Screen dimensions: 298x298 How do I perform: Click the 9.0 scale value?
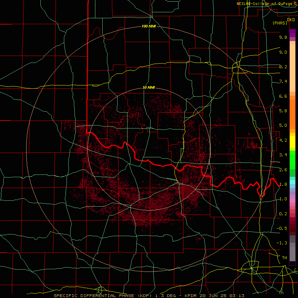click(x=283, y=52)
